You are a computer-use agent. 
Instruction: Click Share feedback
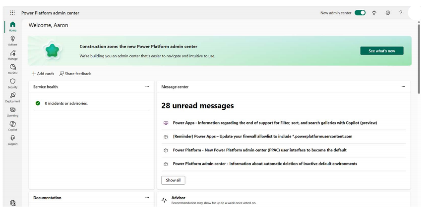[x=75, y=74]
